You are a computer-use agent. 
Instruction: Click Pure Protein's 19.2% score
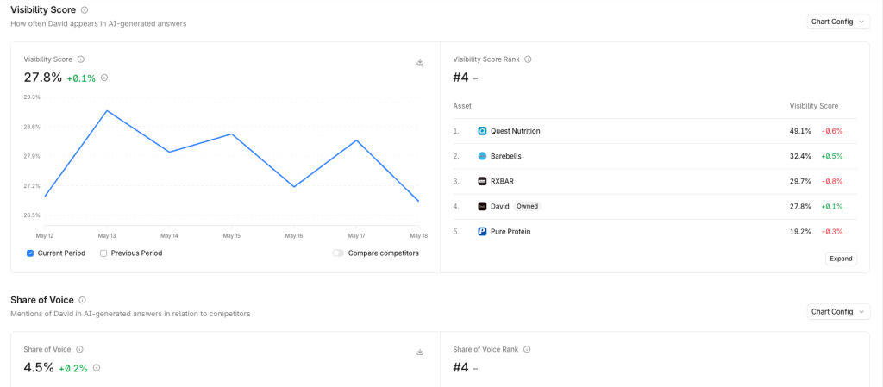pos(800,232)
